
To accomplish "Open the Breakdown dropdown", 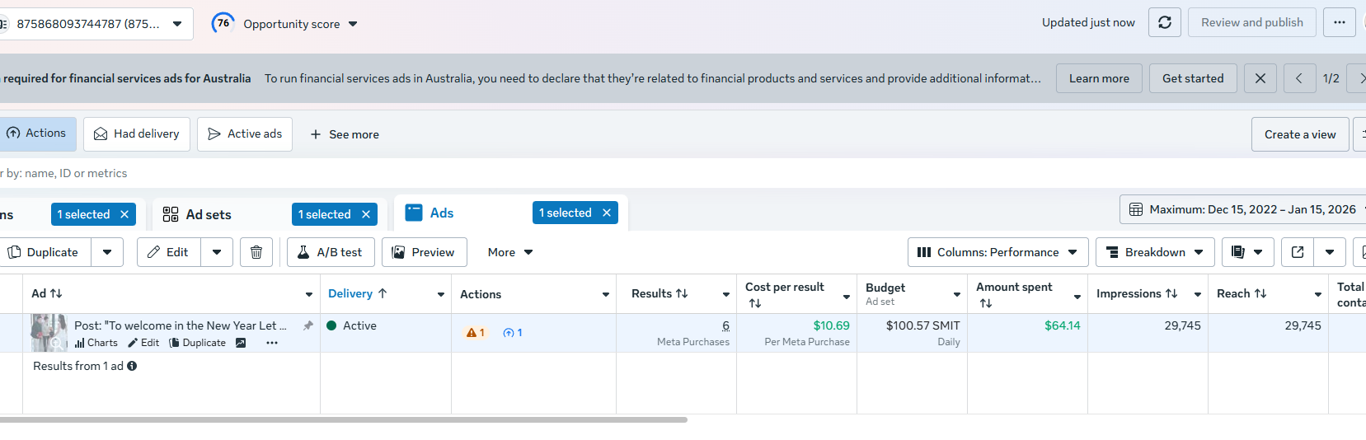I will pos(1154,252).
